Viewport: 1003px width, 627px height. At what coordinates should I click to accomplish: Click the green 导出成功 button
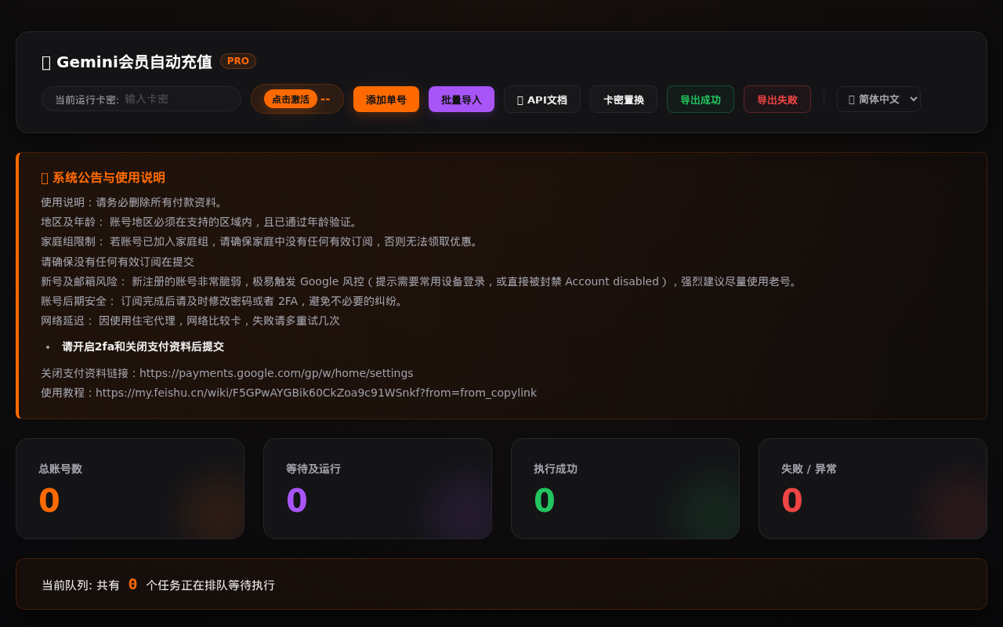tap(701, 100)
